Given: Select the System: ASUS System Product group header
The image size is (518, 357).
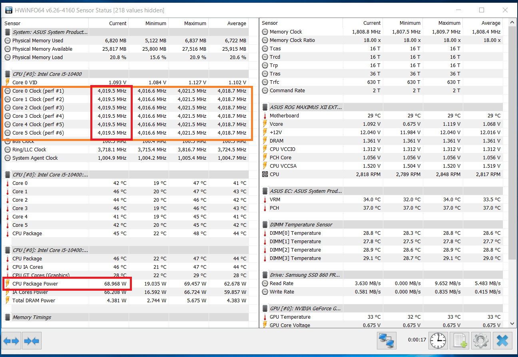Looking at the screenshot, I should coord(126,32).
